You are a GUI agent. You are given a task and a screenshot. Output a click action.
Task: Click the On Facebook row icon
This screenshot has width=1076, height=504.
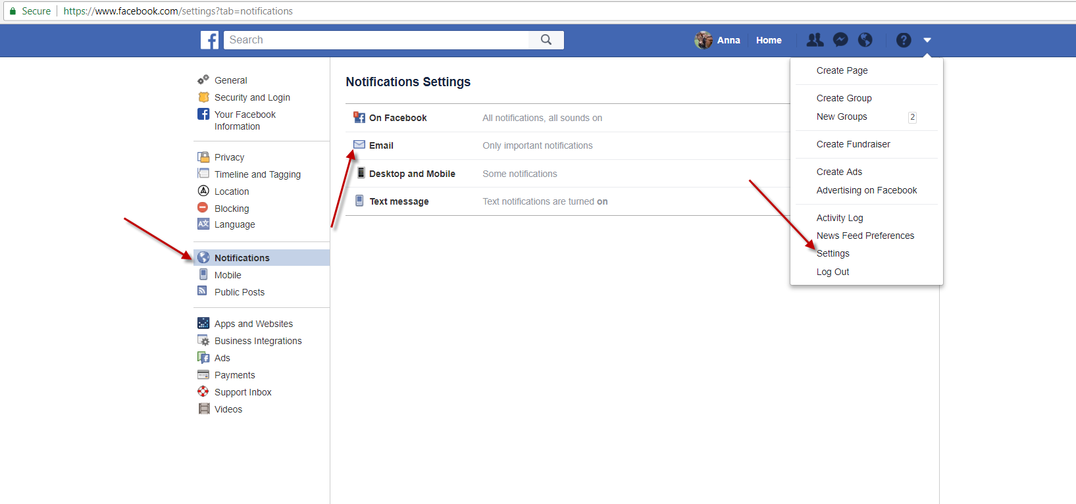point(359,117)
